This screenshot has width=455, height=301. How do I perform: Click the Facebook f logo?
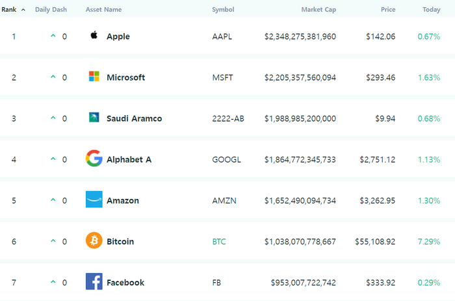pyautogui.click(x=94, y=281)
